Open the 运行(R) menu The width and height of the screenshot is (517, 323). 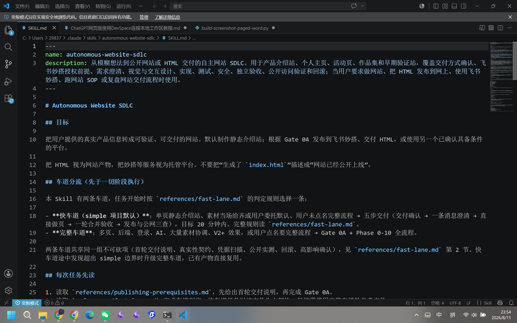(123, 6)
